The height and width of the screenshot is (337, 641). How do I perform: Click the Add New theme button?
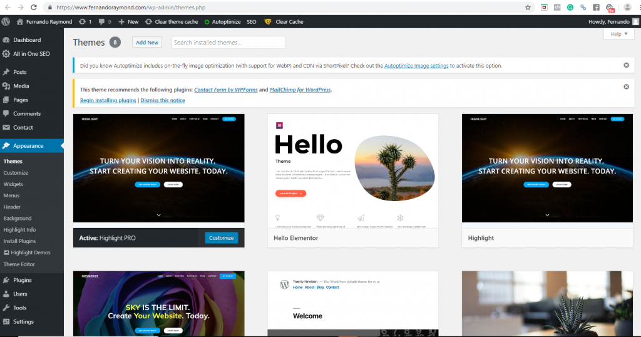[147, 42]
